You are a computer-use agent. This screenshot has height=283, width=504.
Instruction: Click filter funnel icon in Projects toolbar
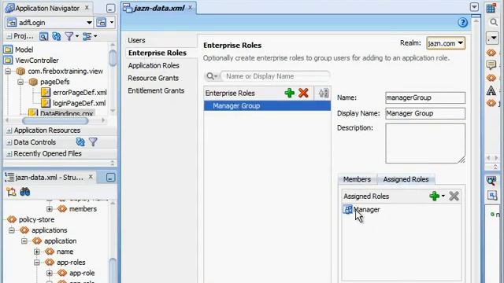[x=69, y=37]
